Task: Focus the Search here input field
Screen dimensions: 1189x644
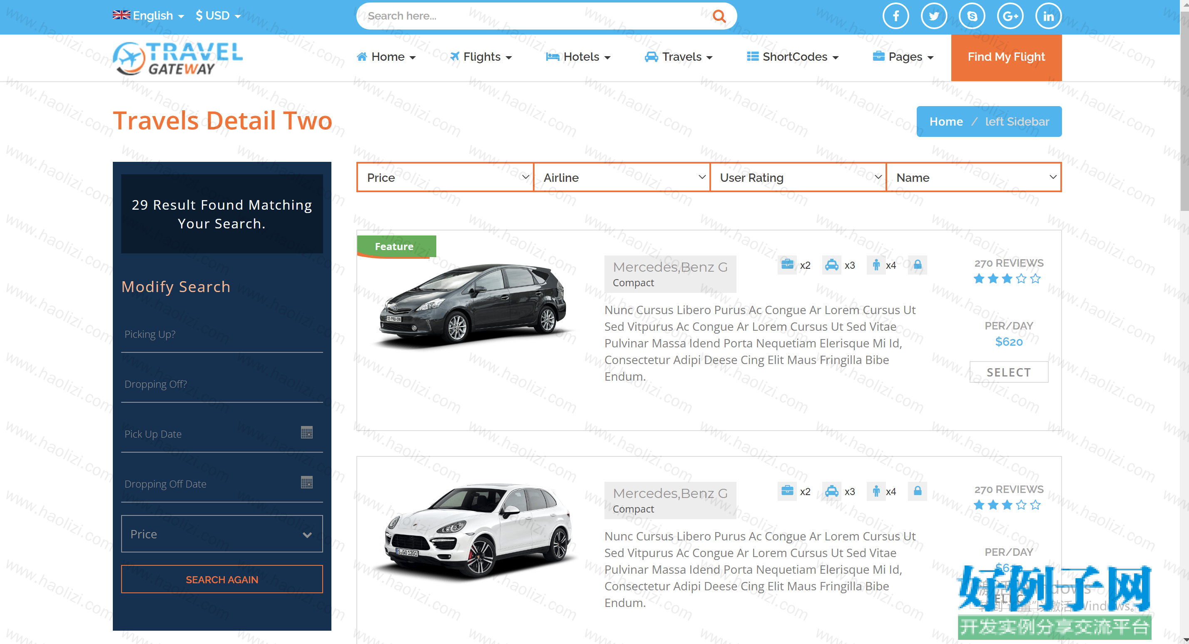Action: tap(535, 16)
